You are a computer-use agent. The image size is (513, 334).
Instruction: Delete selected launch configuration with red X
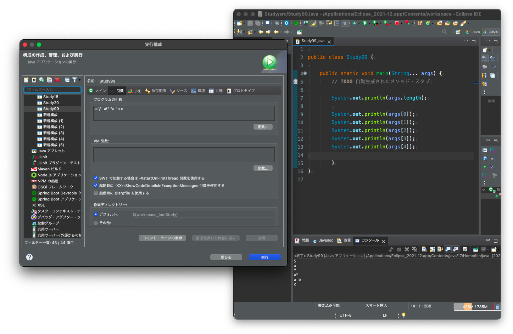(57, 80)
